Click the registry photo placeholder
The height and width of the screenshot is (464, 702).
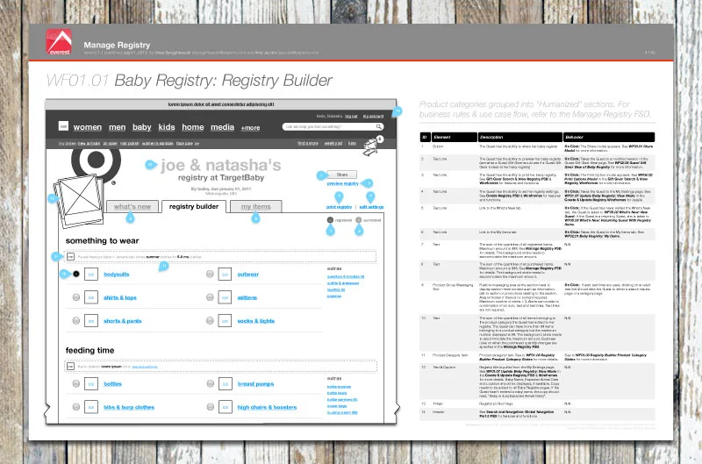point(80,200)
